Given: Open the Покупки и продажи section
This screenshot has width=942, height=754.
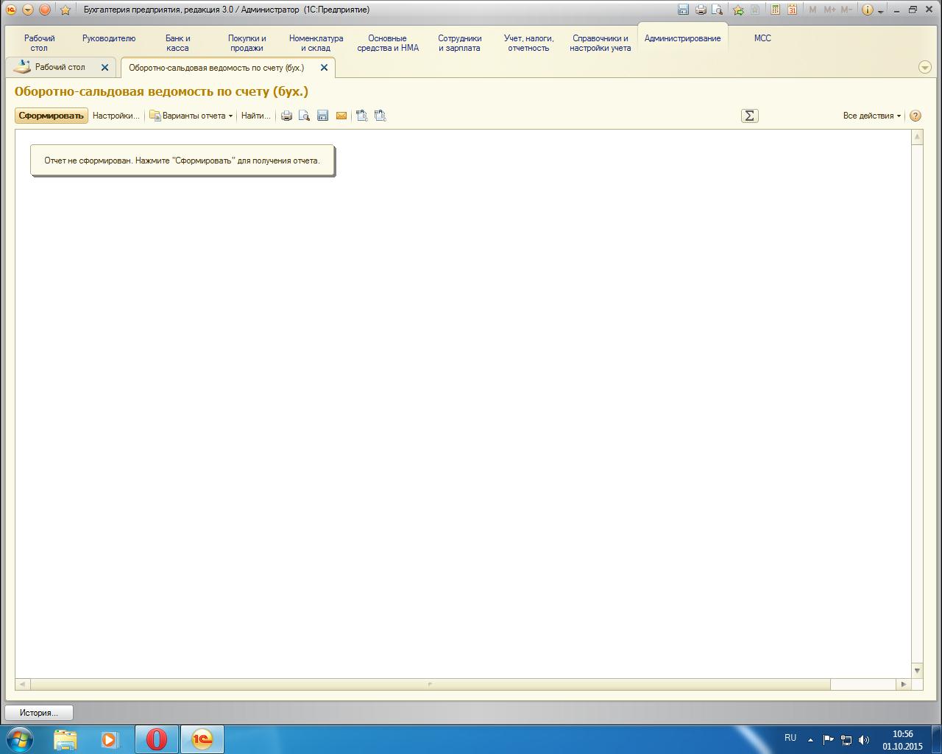Looking at the screenshot, I should [247, 43].
